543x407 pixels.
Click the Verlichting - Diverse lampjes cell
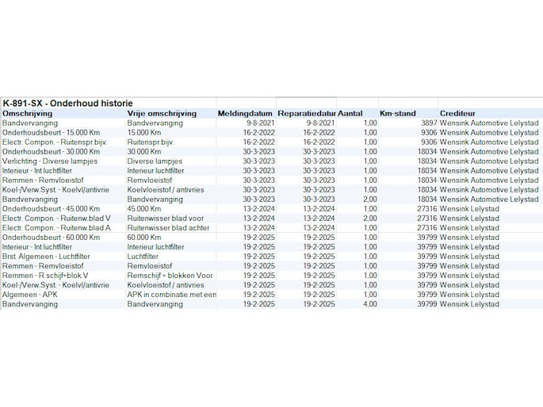click(52, 161)
